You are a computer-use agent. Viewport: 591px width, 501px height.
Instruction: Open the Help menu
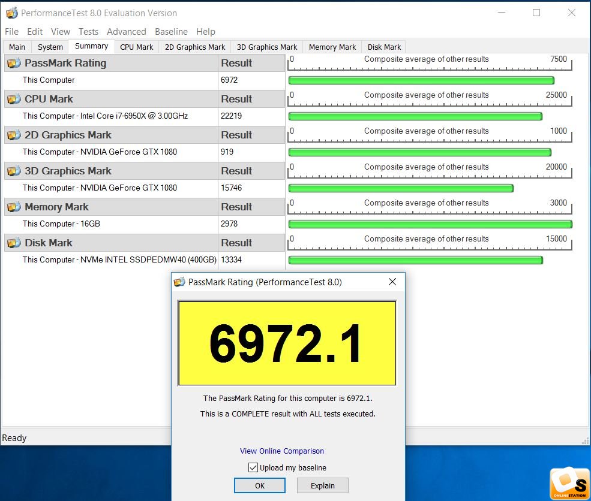coord(205,32)
